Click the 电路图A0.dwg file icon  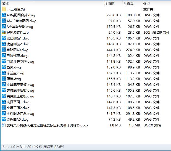click(x=4, y=50)
